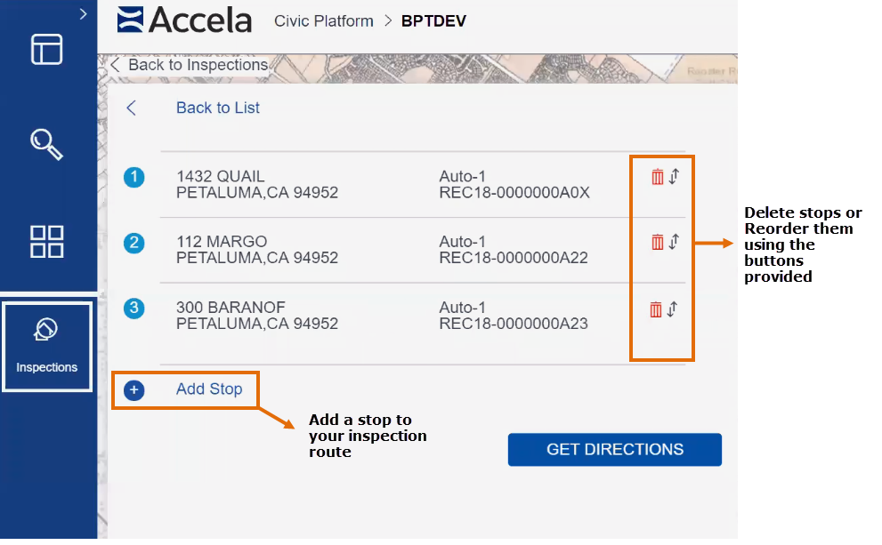Viewport: 882px width, 545px height.
Task: Open the search magnifier in sidebar
Action: click(46, 144)
